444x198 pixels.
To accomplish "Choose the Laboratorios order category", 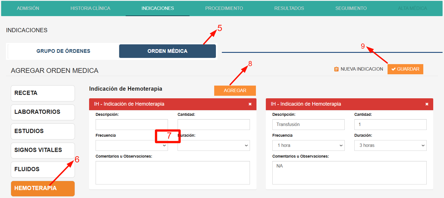I will [x=43, y=112].
